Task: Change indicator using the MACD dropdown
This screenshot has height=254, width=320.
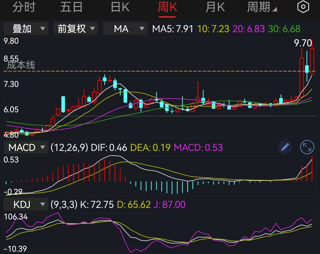Action: pos(26,147)
